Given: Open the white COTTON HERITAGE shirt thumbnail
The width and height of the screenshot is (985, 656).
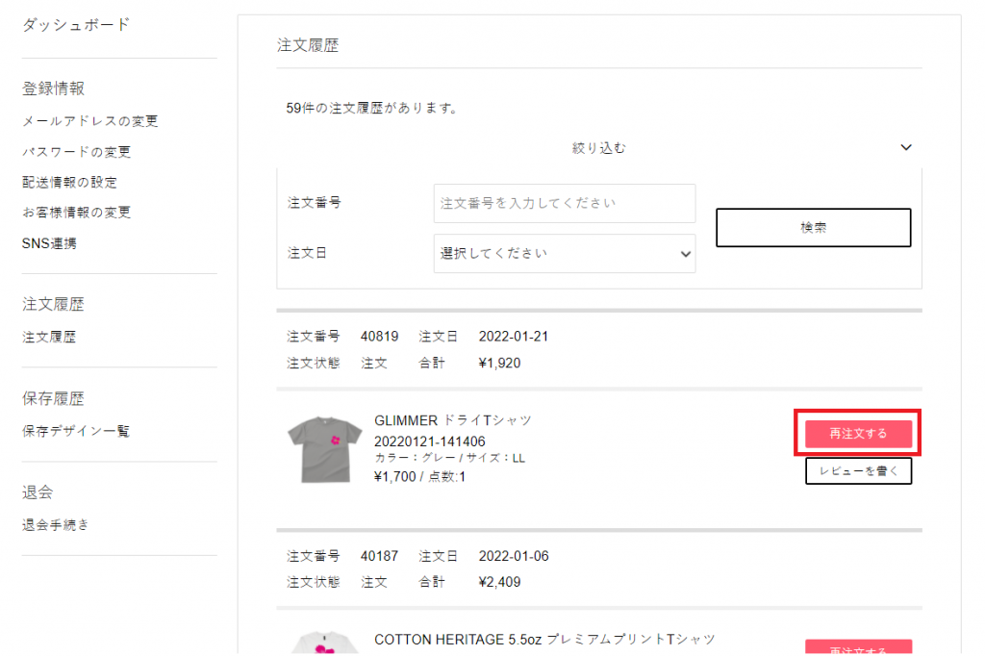Looking at the screenshot, I should (324, 643).
